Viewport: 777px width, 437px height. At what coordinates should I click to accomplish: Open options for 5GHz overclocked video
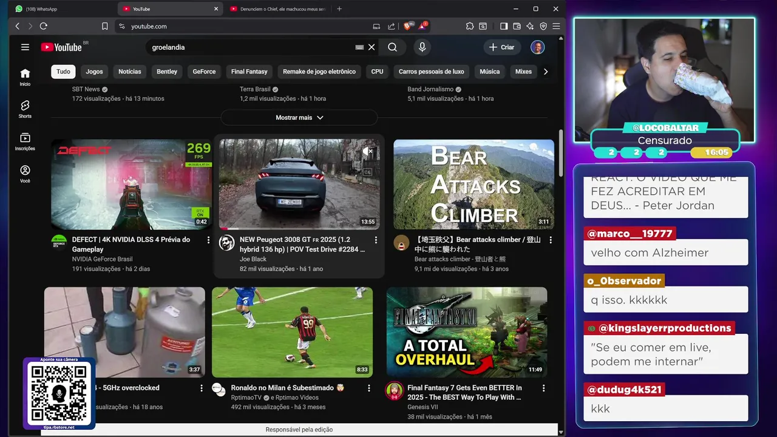click(x=202, y=388)
